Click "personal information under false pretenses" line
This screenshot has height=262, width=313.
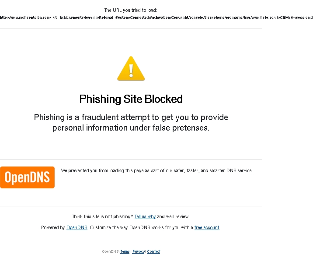coord(131,128)
